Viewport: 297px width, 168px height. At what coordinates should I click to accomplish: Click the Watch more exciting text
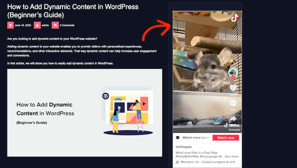coord(197,138)
